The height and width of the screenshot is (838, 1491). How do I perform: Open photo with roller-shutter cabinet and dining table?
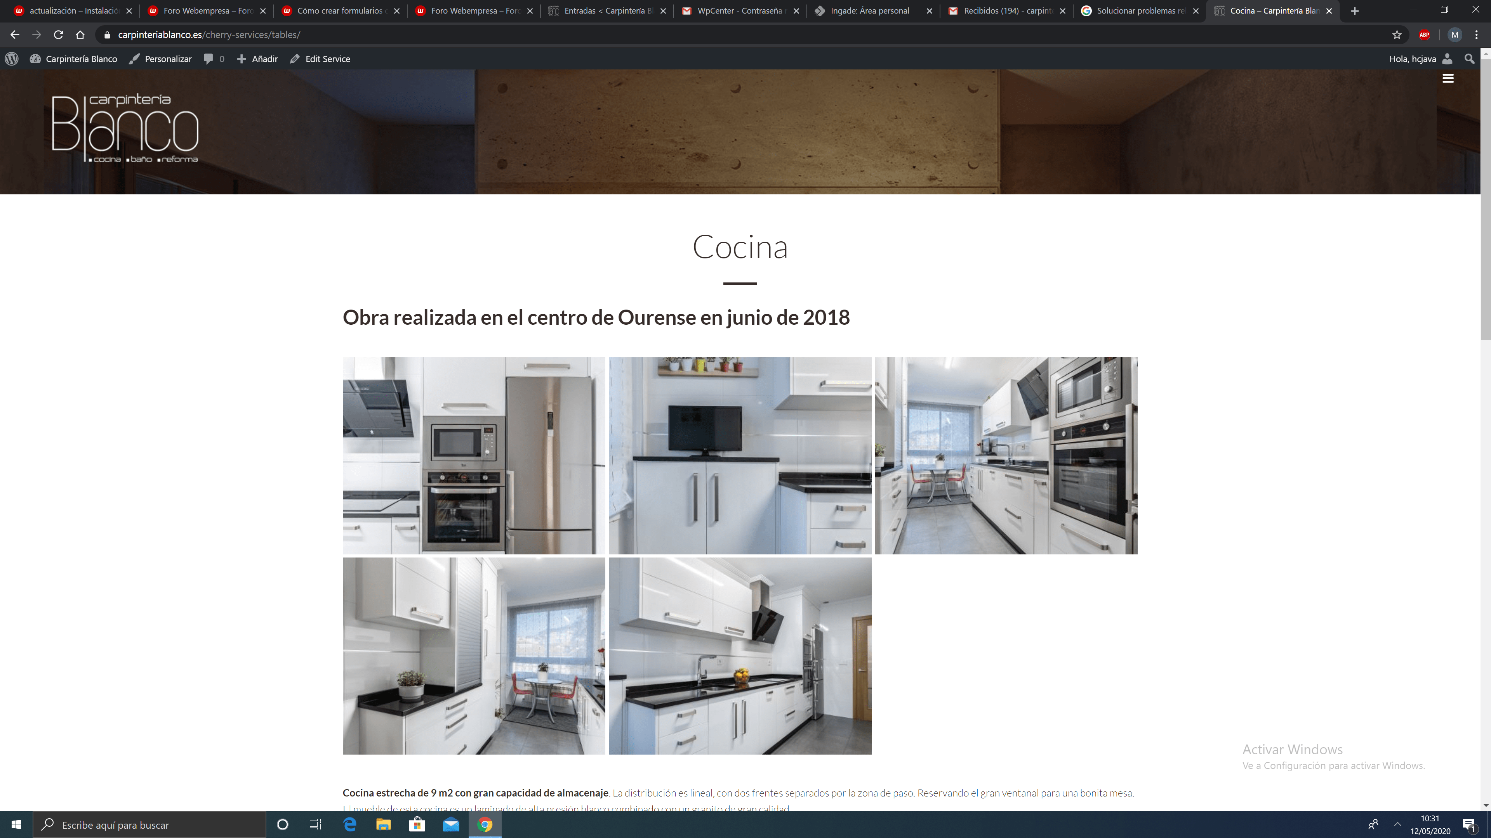pyautogui.click(x=473, y=656)
